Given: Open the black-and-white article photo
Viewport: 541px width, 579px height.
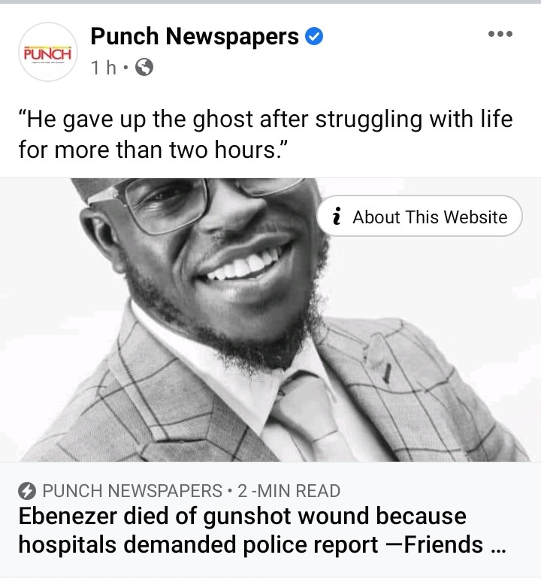Looking at the screenshot, I should [270, 320].
